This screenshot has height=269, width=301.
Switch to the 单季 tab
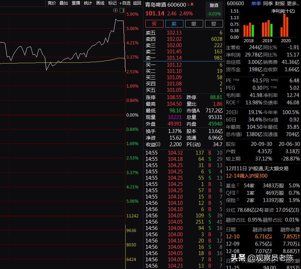pos(256,3)
